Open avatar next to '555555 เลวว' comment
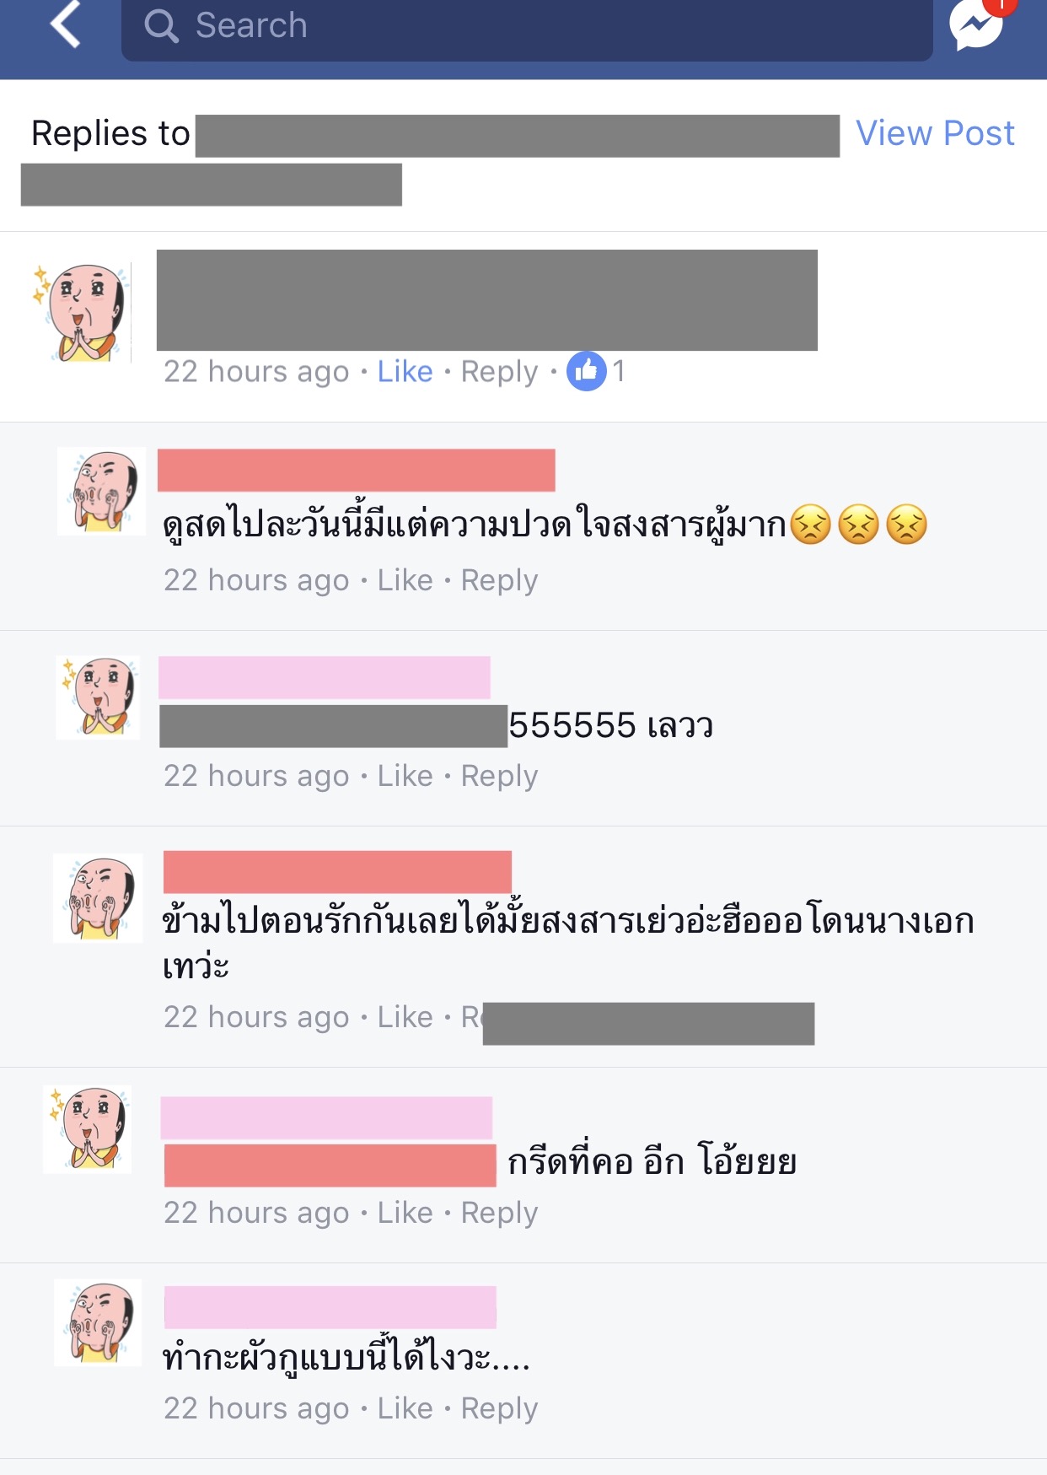This screenshot has width=1047, height=1475. coord(98,698)
